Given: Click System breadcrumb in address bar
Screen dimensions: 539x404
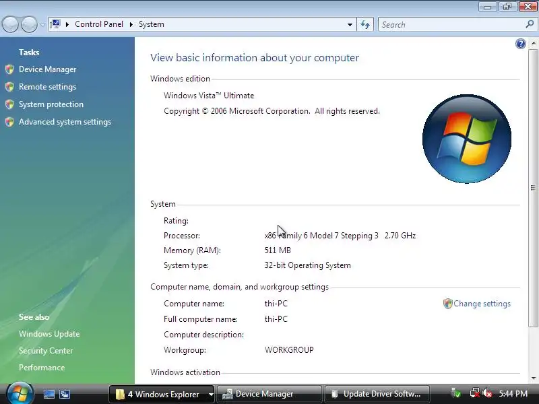Looking at the screenshot, I should pyautogui.click(x=151, y=24).
